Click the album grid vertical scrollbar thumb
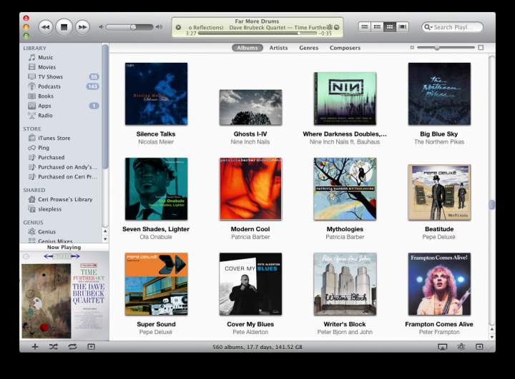This screenshot has width=515, height=379. pos(491,204)
